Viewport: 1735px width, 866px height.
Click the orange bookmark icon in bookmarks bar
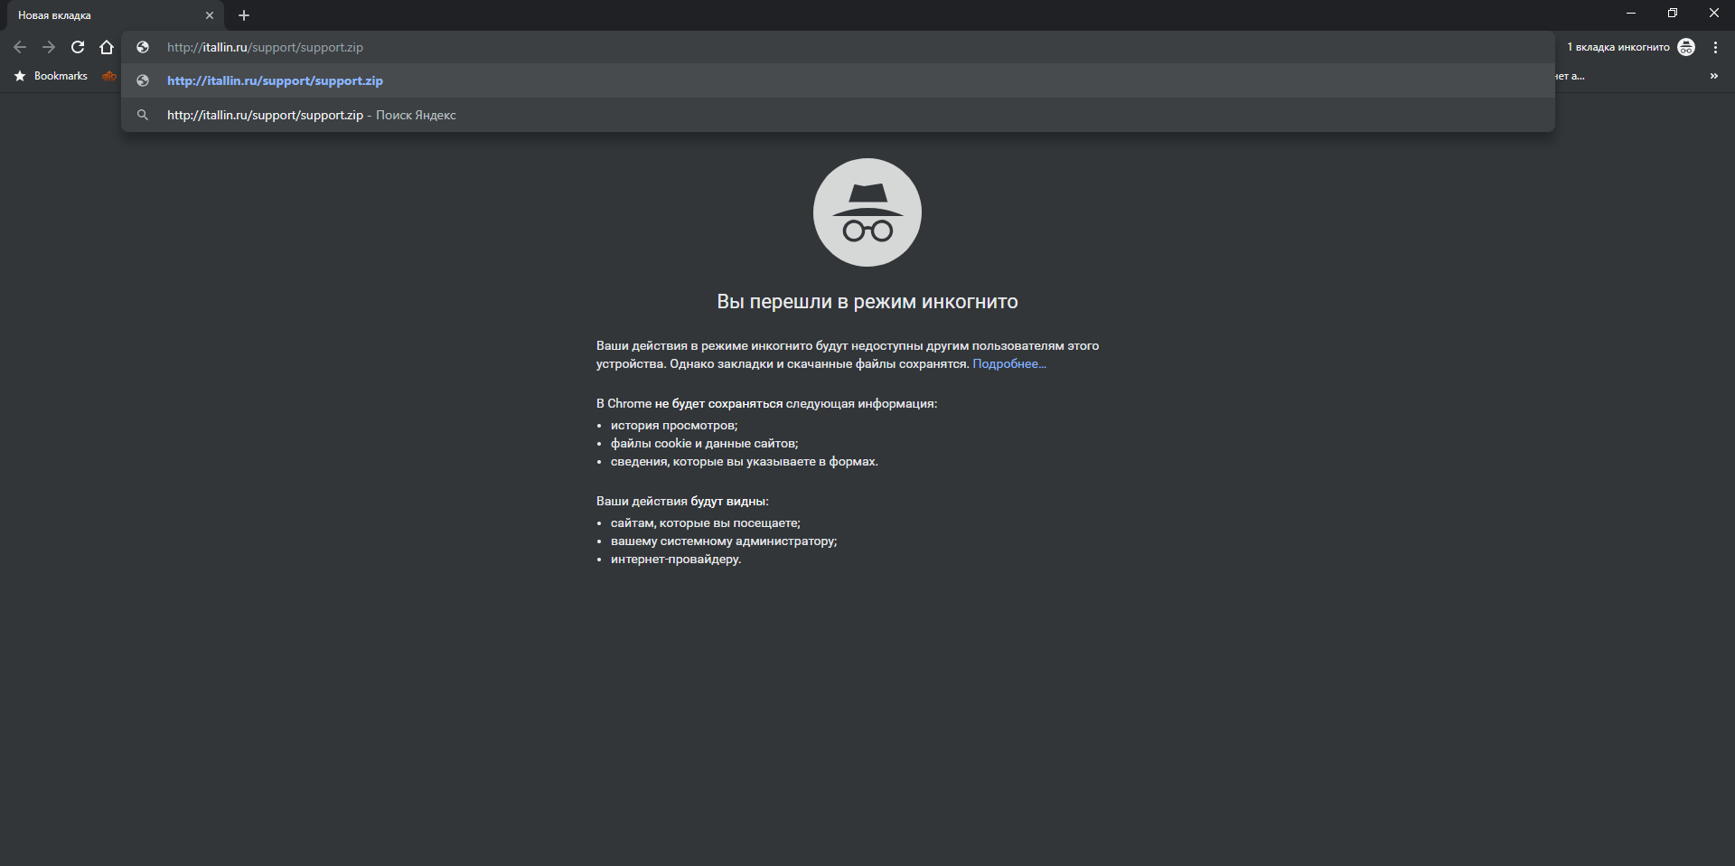coord(109,76)
